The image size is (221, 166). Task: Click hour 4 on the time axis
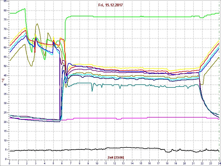coord(44,164)
